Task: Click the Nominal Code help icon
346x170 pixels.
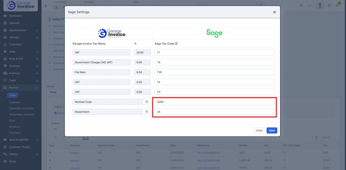Action: pyautogui.click(x=147, y=102)
